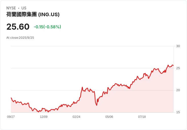This screenshot has width=187, height=130.
Task: Click the current price 25.60
Action: pyautogui.click(x=18, y=27)
